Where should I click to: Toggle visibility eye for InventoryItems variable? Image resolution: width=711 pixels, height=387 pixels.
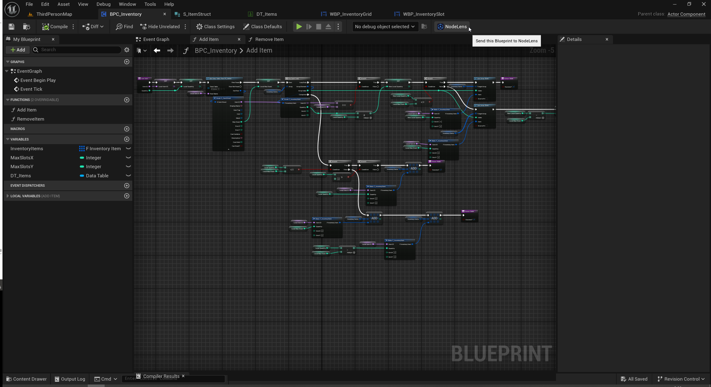[x=128, y=149]
